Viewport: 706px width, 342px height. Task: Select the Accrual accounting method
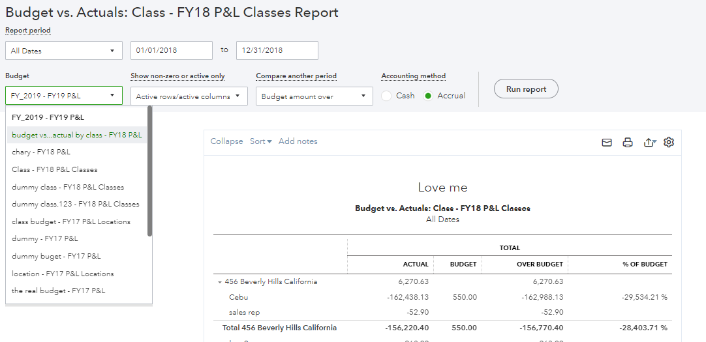tap(429, 96)
